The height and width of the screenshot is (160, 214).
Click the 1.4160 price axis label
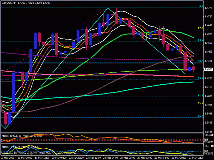[209, 87]
